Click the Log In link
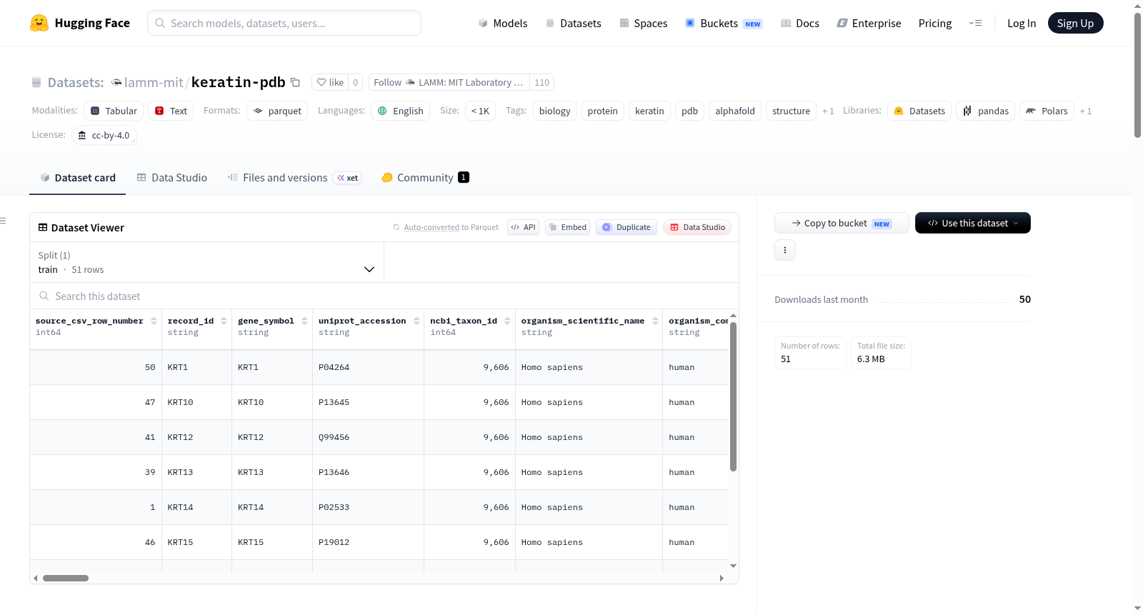This screenshot has height=615, width=1143. pyautogui.click(x=1022, y=24)
